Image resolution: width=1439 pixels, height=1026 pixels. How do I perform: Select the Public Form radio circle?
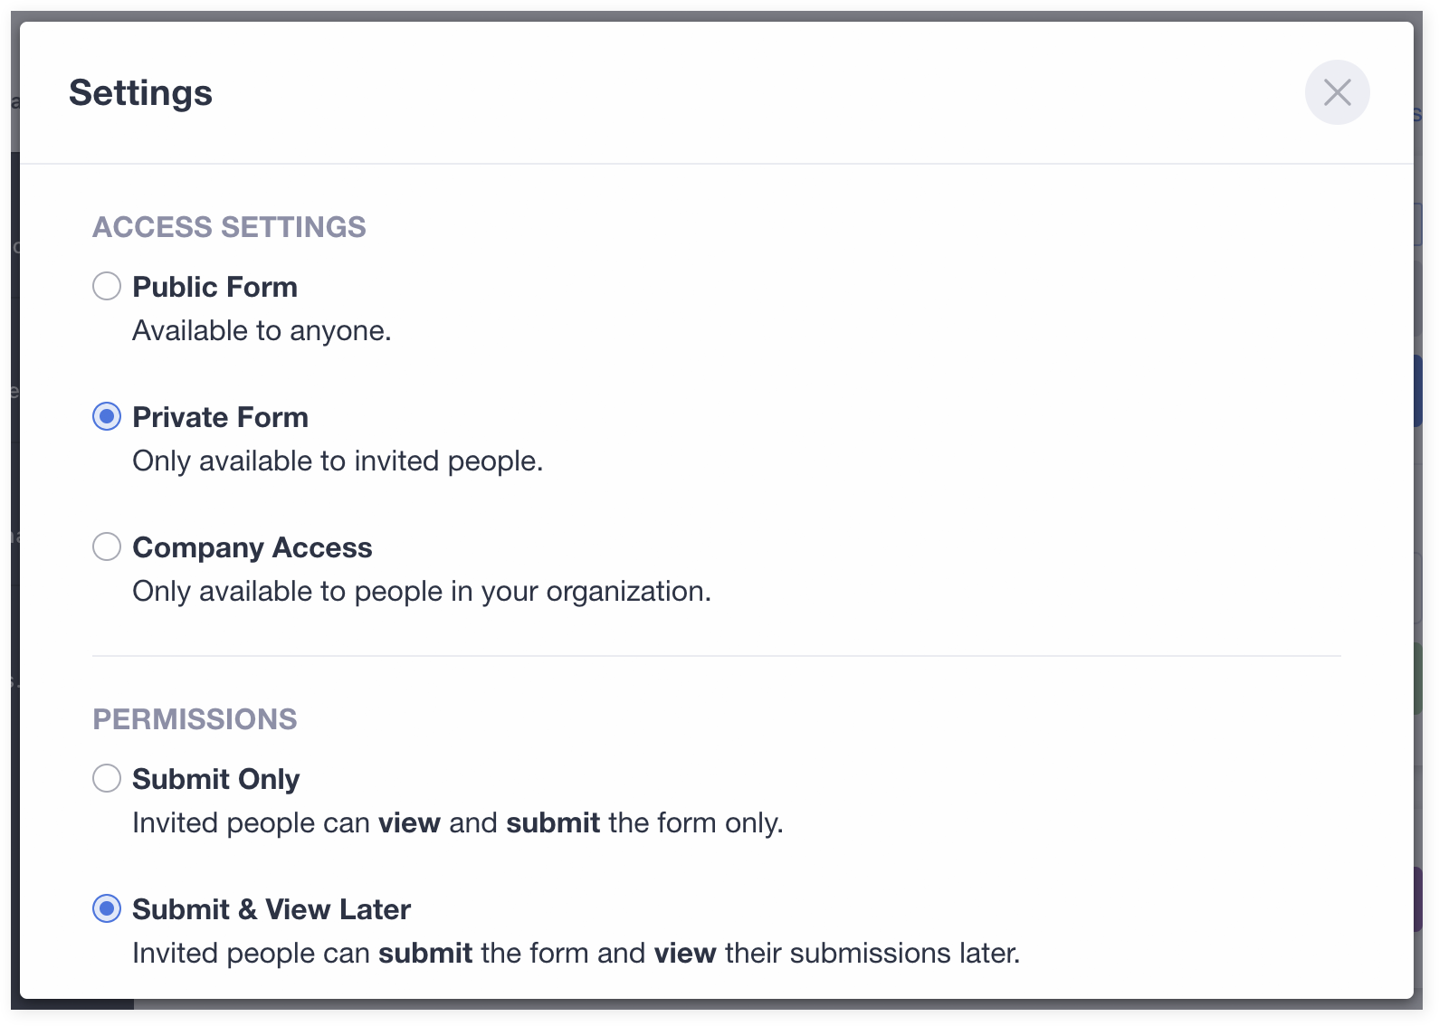click(107, 286)
